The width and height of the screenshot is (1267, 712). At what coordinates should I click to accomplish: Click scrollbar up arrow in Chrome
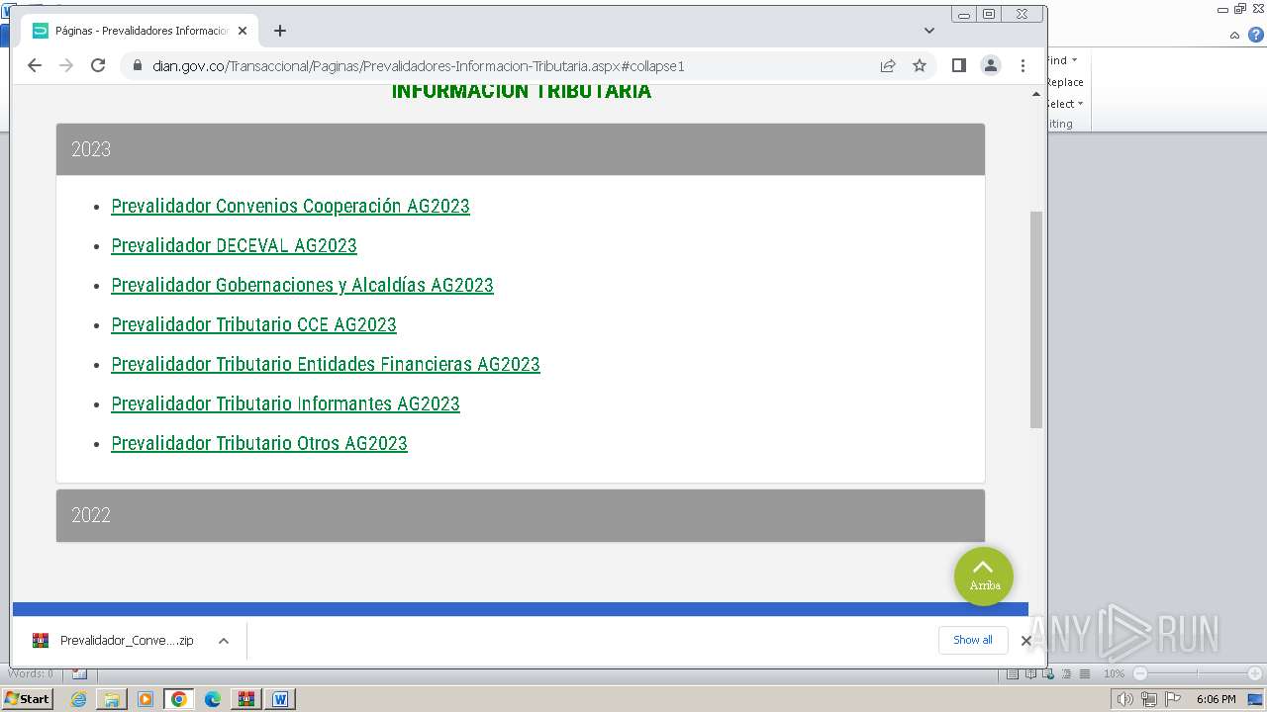click(1036, 94)
